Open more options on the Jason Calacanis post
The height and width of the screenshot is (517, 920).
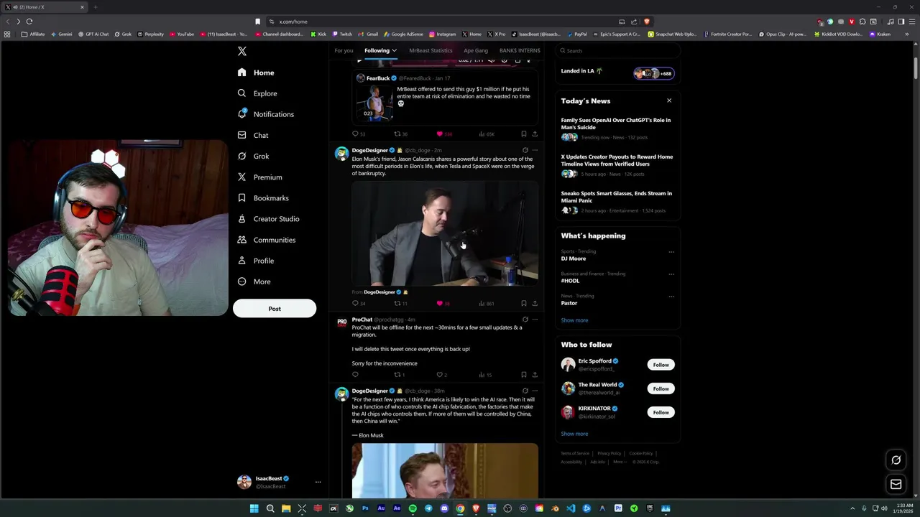coord(535,151)
